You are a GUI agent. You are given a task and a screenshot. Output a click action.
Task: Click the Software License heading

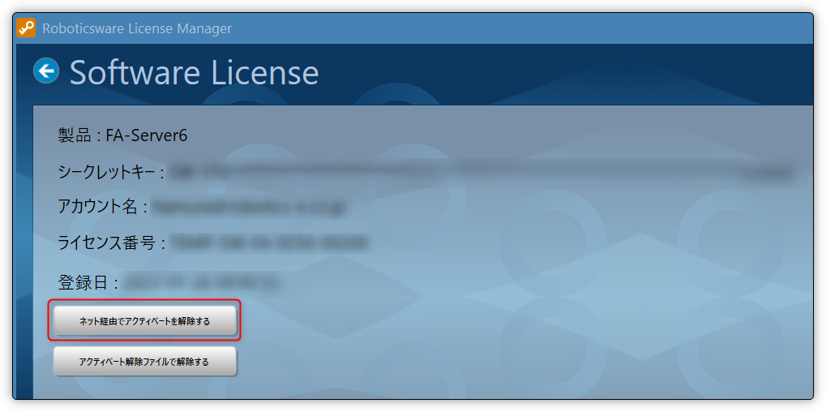[x=195, y=72]
